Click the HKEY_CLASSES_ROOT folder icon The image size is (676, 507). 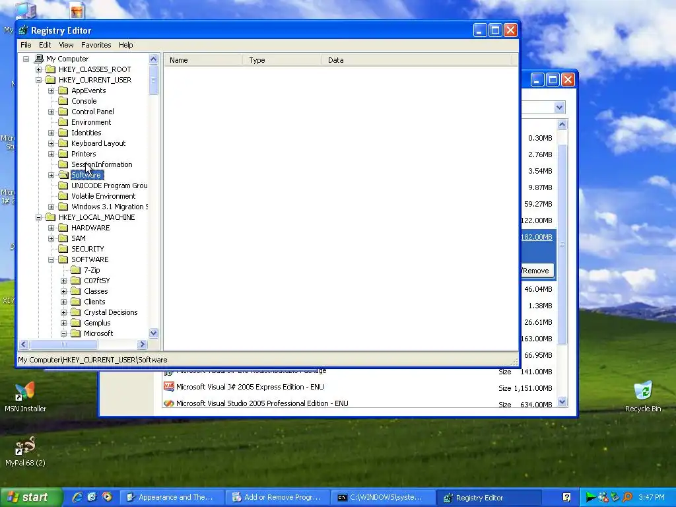point(50,69)
